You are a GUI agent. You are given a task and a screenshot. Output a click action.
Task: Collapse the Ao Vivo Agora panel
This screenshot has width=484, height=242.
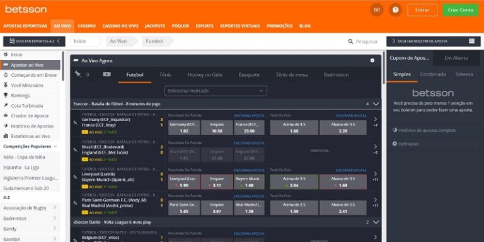tap(76, 60)
